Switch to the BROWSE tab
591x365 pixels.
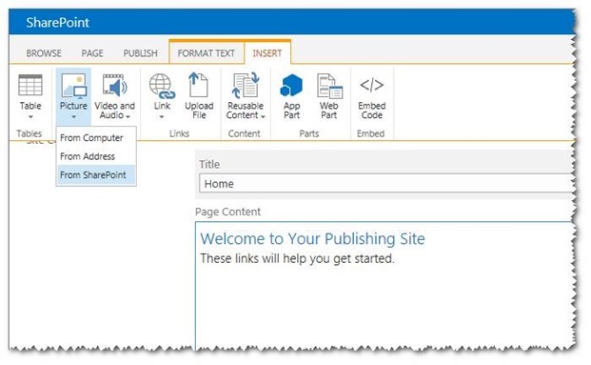tap(44, 53)
